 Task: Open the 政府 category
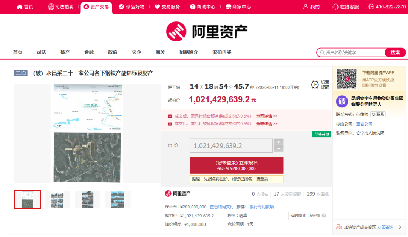[x=113, y=52]
